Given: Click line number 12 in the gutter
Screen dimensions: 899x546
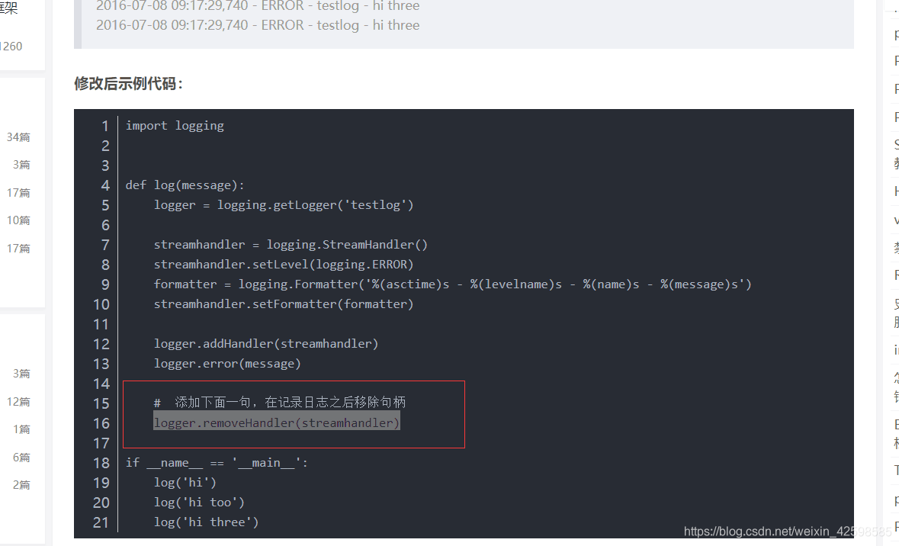Looking at the screenshot, I should click(x=101, y=344).
